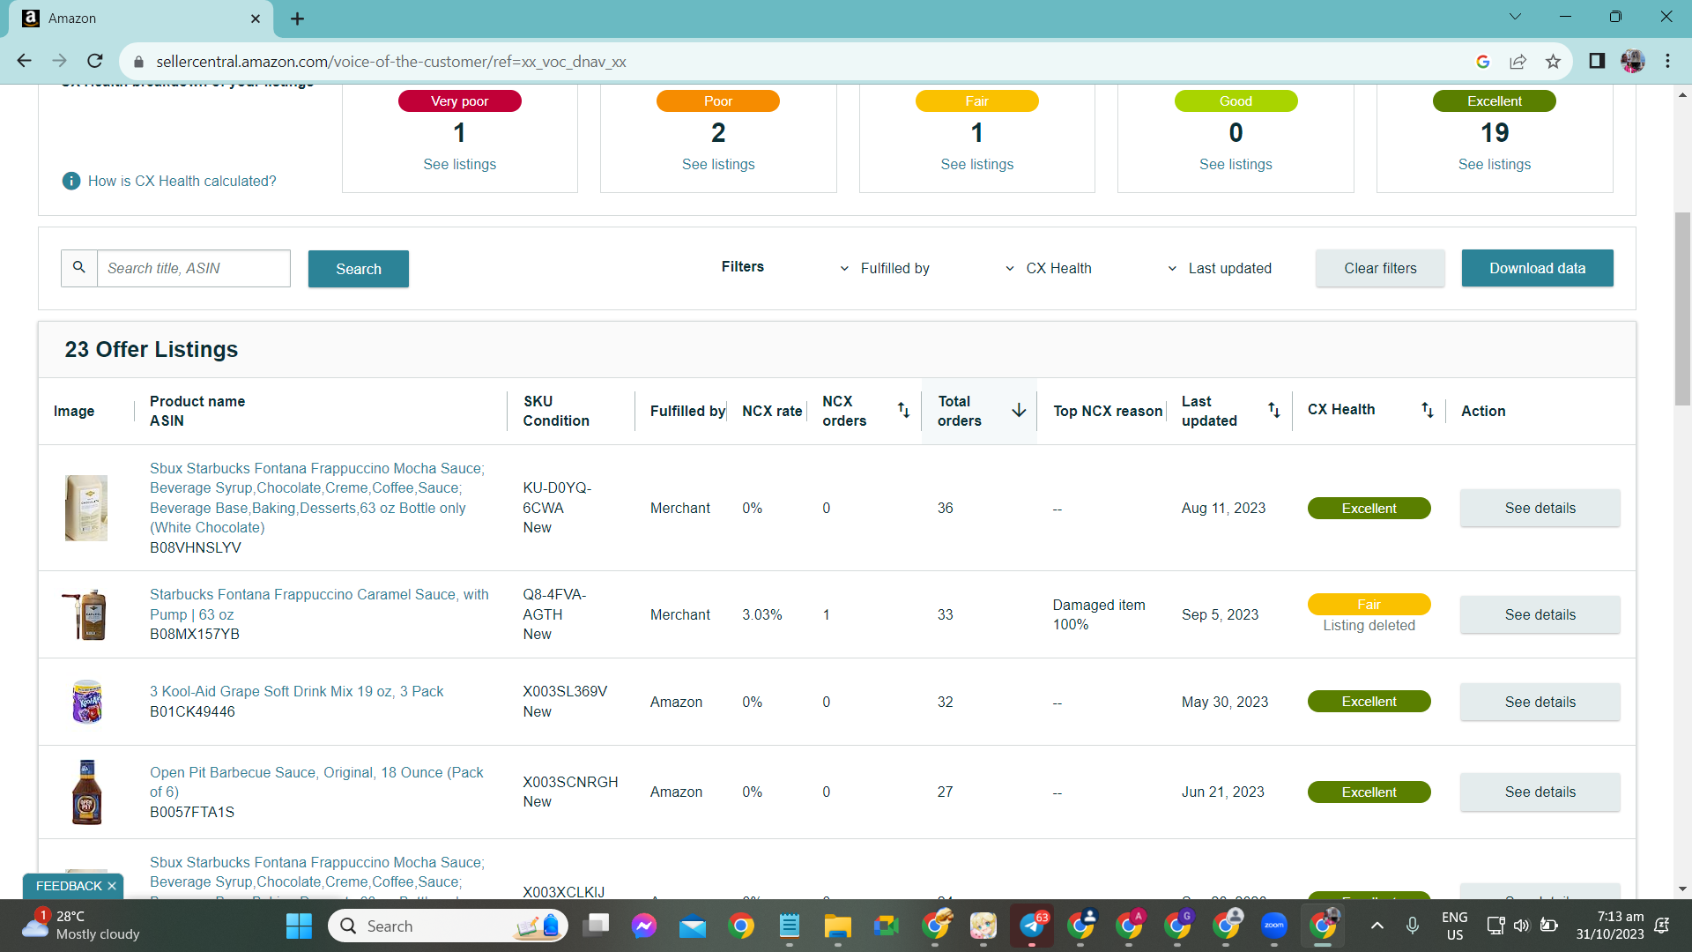This screenshot has height=952, width=1692.
Task: Open the taskbar clock and calendar
Action: 1610,926
